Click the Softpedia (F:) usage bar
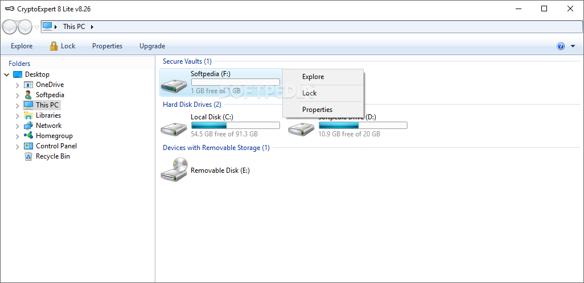Screen dimensions: 584x283 pyautogui.click(x=236, y=82)
